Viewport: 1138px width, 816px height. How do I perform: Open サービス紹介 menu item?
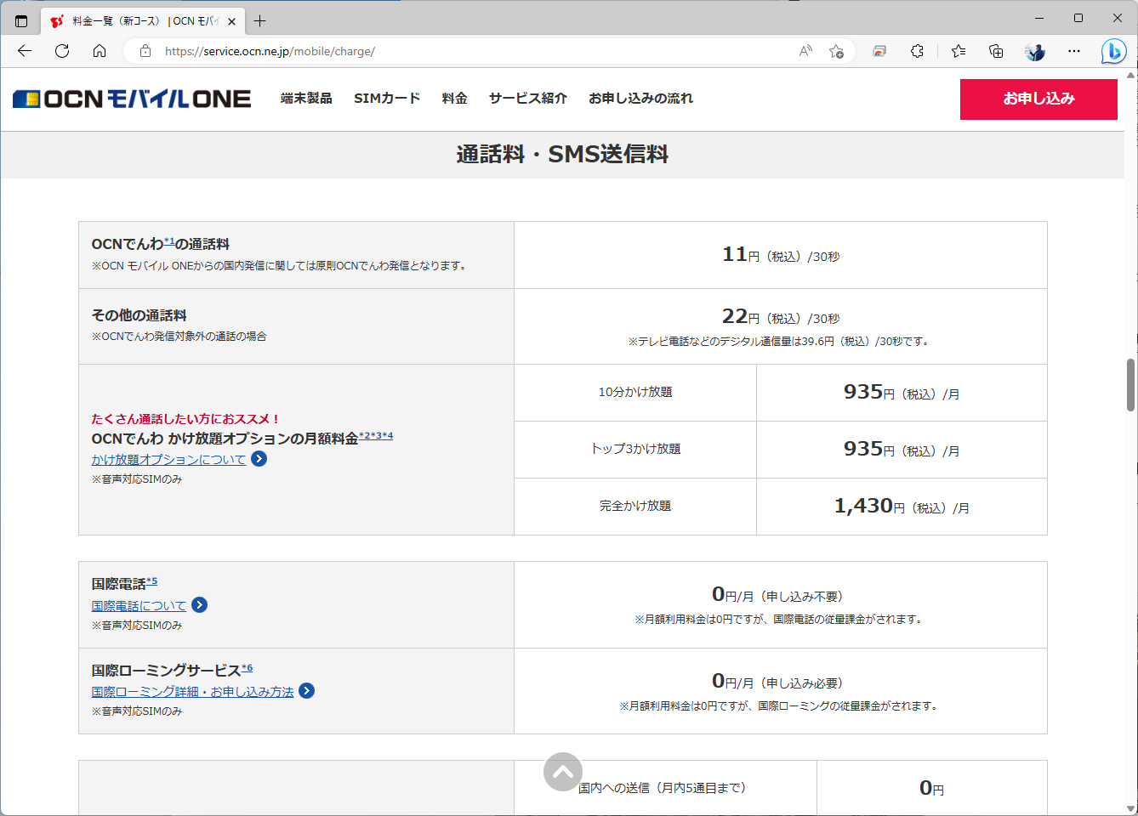pos(527,99)
